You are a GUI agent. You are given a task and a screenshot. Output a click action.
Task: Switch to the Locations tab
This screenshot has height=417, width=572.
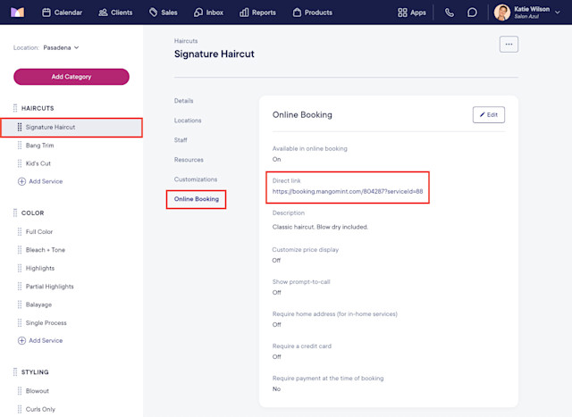point(188,121)
